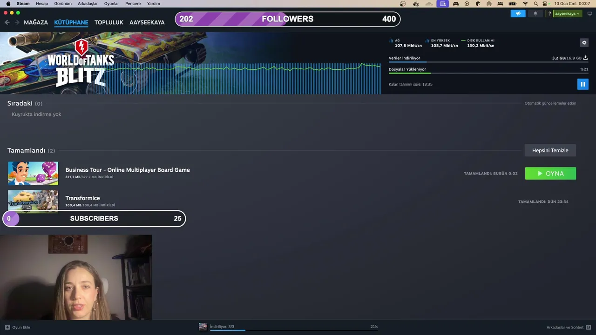Open the AAYSEEKAYA profile tab
The height and width of the screenshot is (335, 596).
click(x=147, y=22)
